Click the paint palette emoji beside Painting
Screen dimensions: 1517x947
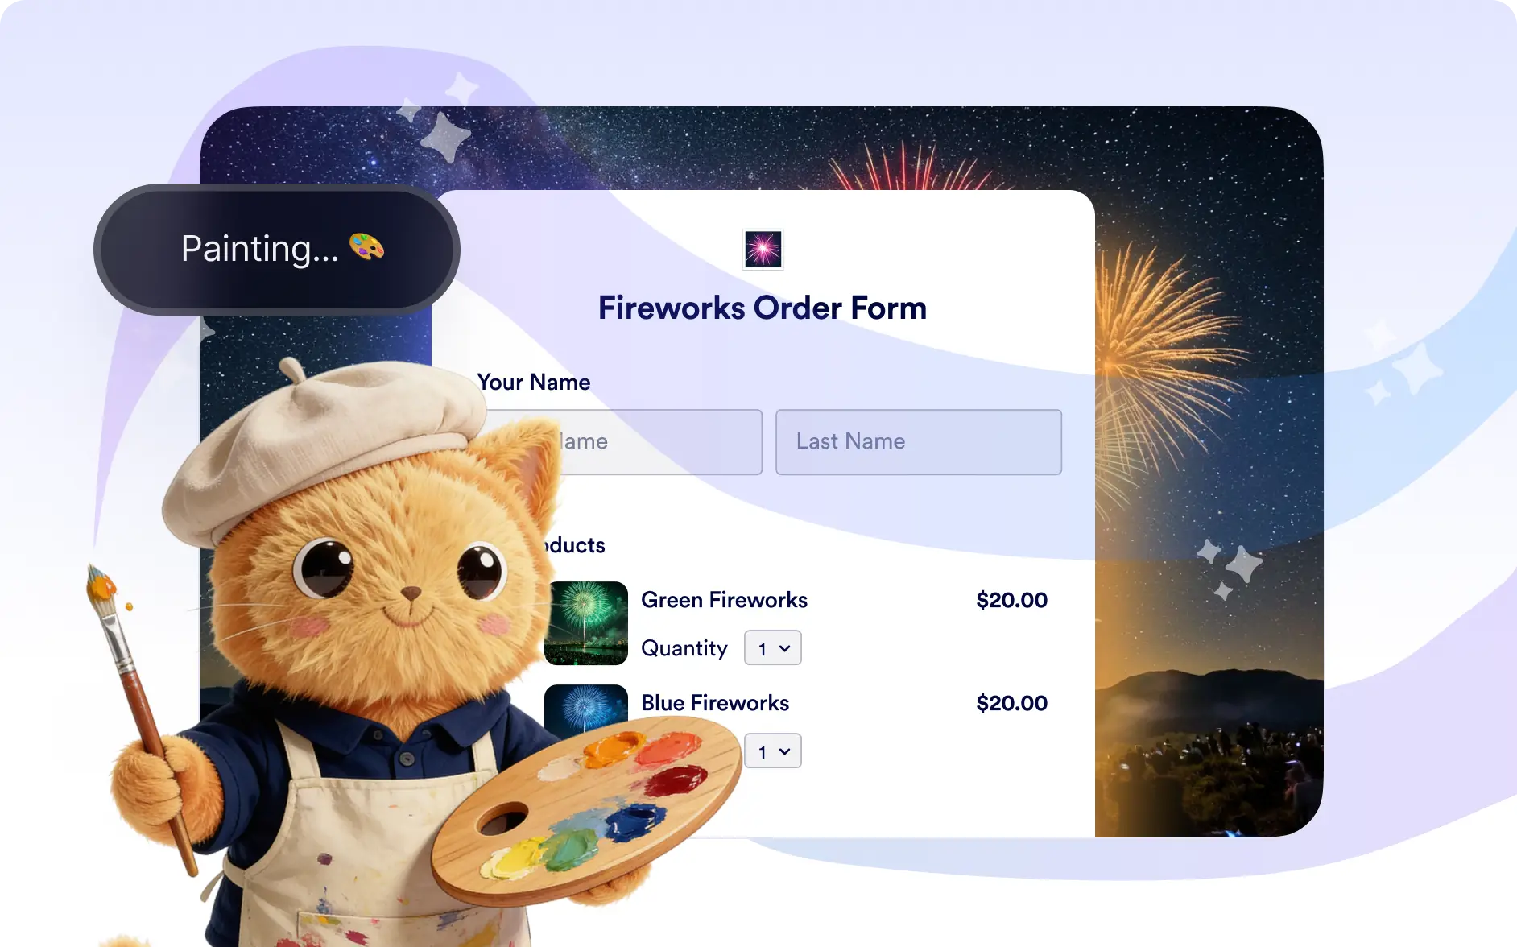click(x=366, y=246)
